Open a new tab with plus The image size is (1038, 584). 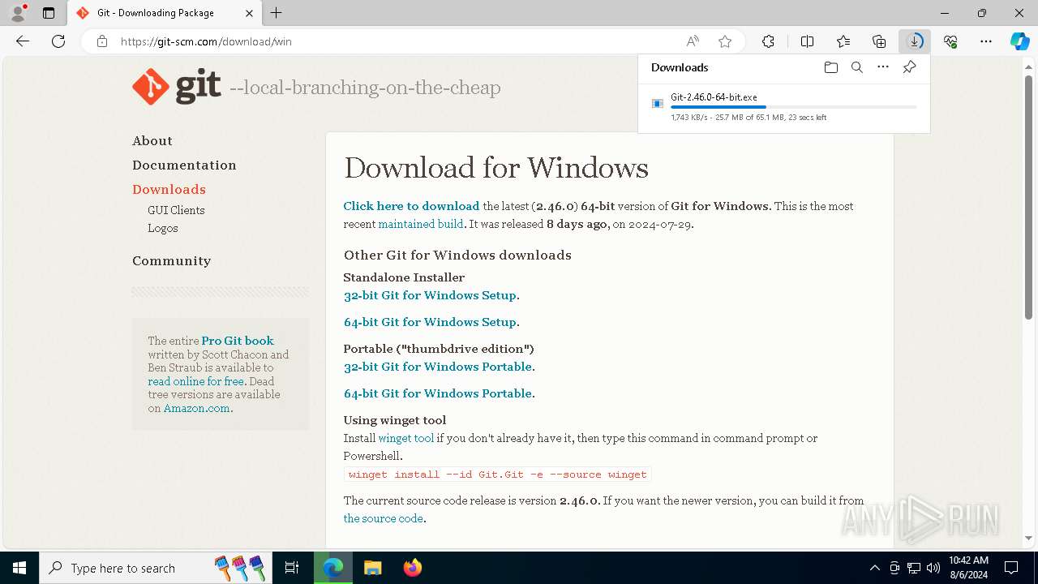(277, 13)
